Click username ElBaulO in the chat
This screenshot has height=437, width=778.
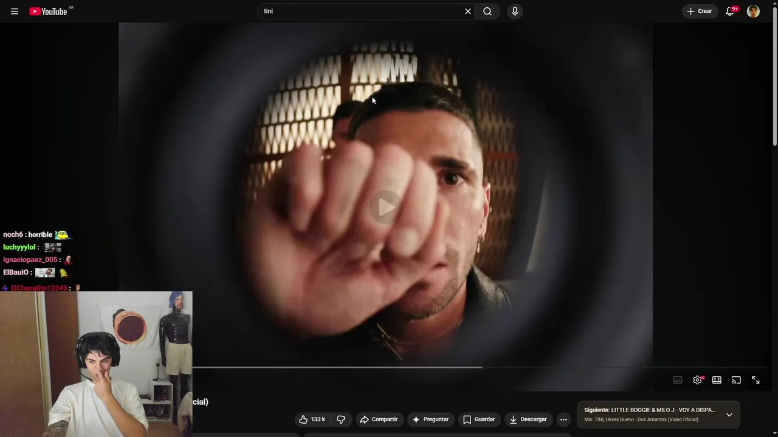16,273
